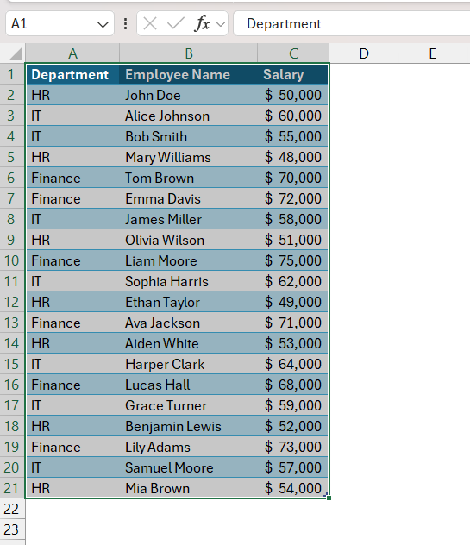
Task: Select the Tom Brown cell
Action: [x=188, y=178]
